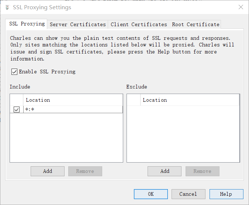Switch to the Server Certificates tab
This screenshot has height=205, width=249.
click(x=78, y=24)
